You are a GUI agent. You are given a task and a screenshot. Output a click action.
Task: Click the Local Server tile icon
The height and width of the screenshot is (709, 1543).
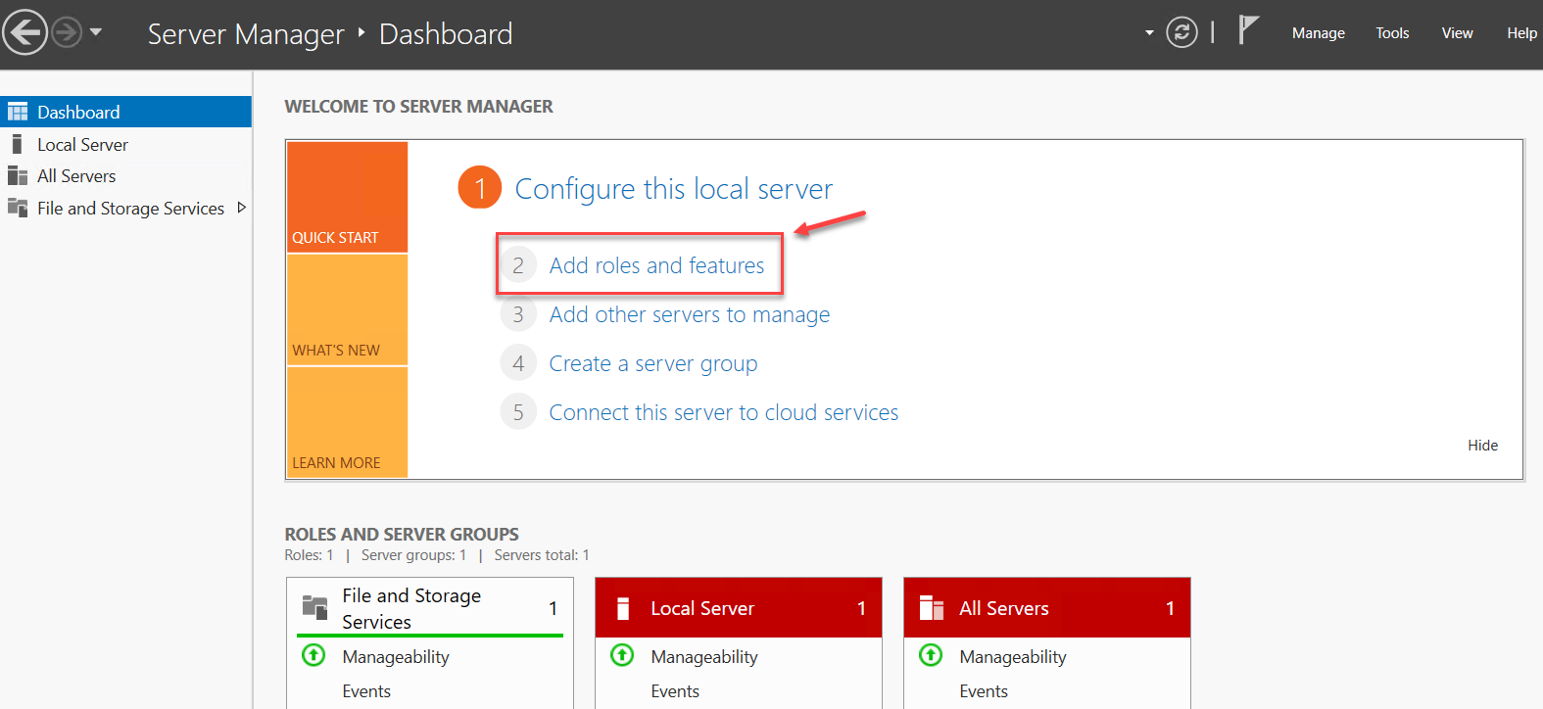click(622, 608)
